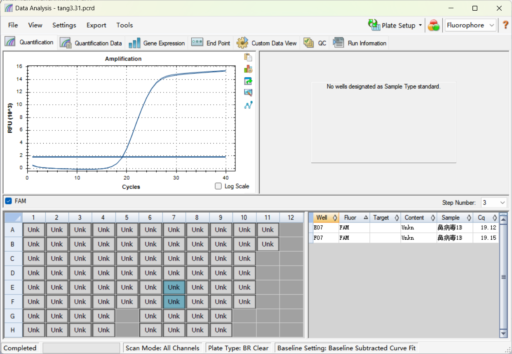Click Baseline Setting status text
Screen dimensions: 512x354
point(346,348)
